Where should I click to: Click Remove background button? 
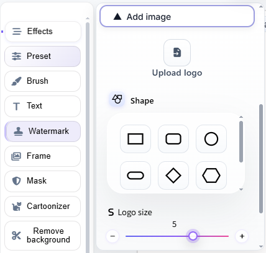[43, 236]
